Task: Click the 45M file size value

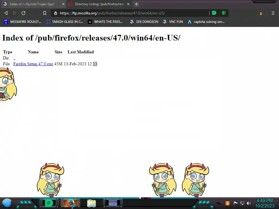Action: (58, 64)
